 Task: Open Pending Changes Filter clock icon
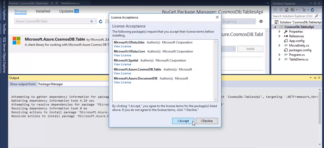tap(304, 10)
